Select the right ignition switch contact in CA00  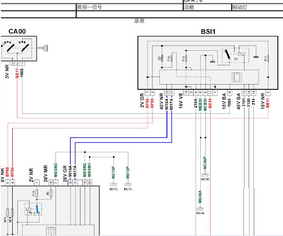[x=25, y=47]
